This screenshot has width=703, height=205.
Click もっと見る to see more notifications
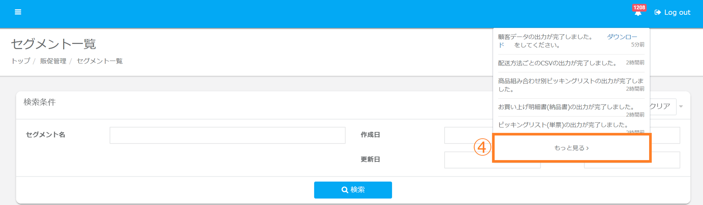(572, 148)
